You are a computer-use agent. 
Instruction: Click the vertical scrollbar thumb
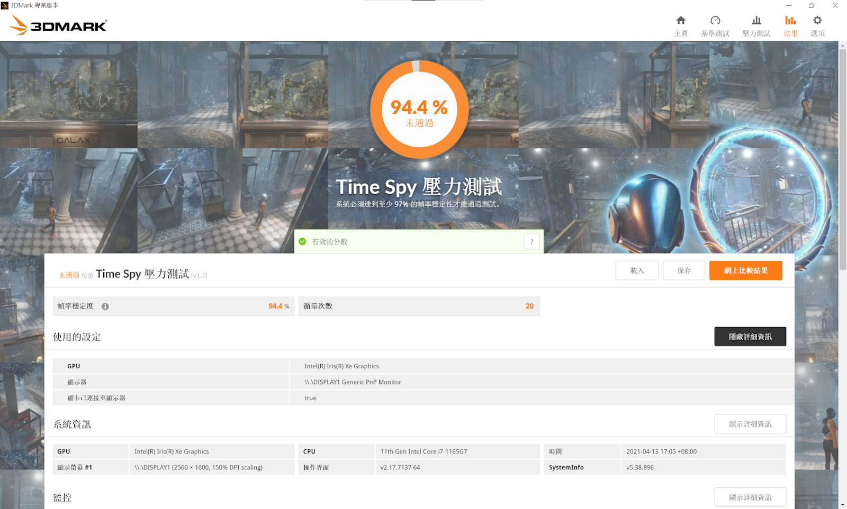(842, 159)
